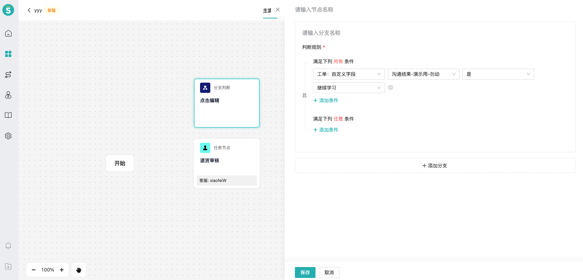The width and height of the screenshot is (583, 280).
Task: Toggle the hand pan tool
Action: pyautogui.click(x=79, y=270)
